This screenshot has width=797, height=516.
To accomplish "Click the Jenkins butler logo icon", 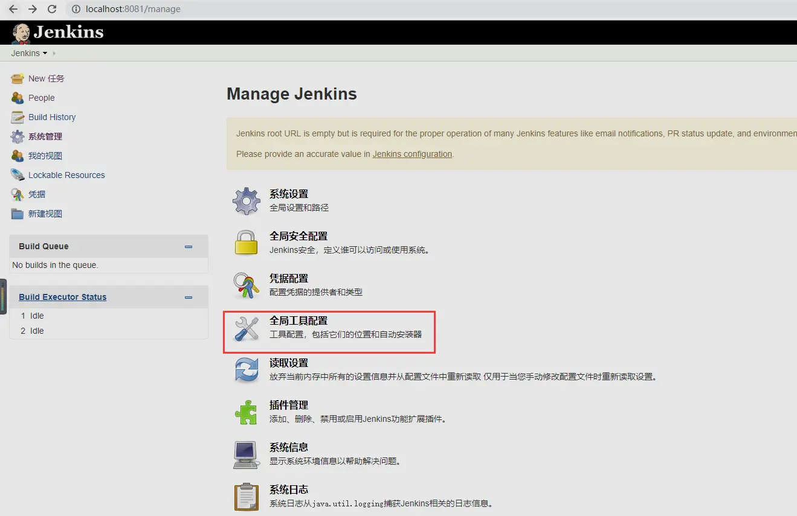I will click(21, 33).
